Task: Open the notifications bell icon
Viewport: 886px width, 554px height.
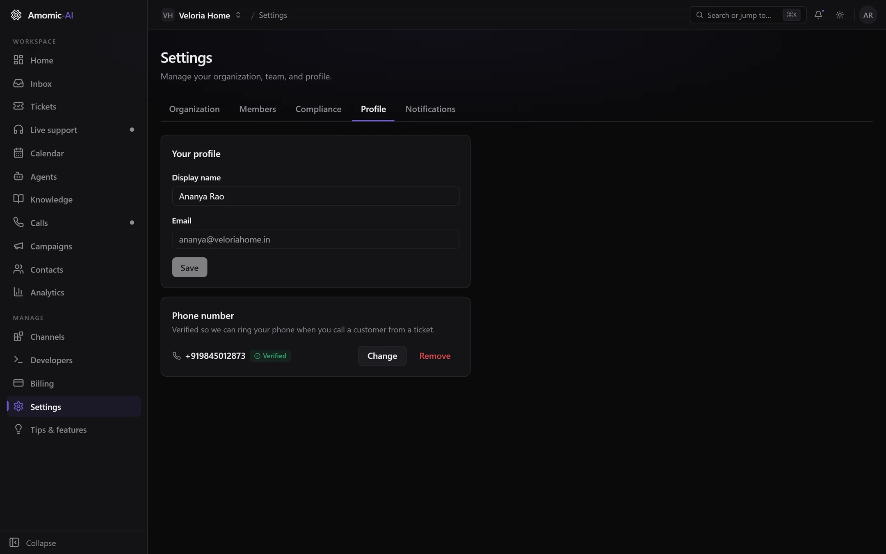Action: tap(818, 15)
